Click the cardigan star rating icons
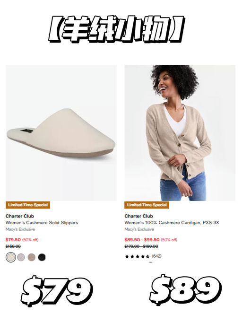The height and width of the screenshot is (323, 242). [138, 256]
